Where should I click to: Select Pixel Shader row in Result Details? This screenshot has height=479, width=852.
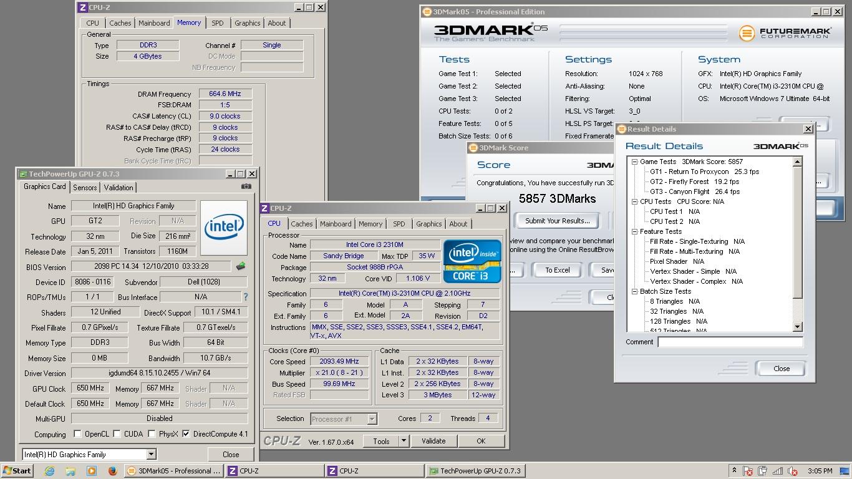tap(677, 261)
